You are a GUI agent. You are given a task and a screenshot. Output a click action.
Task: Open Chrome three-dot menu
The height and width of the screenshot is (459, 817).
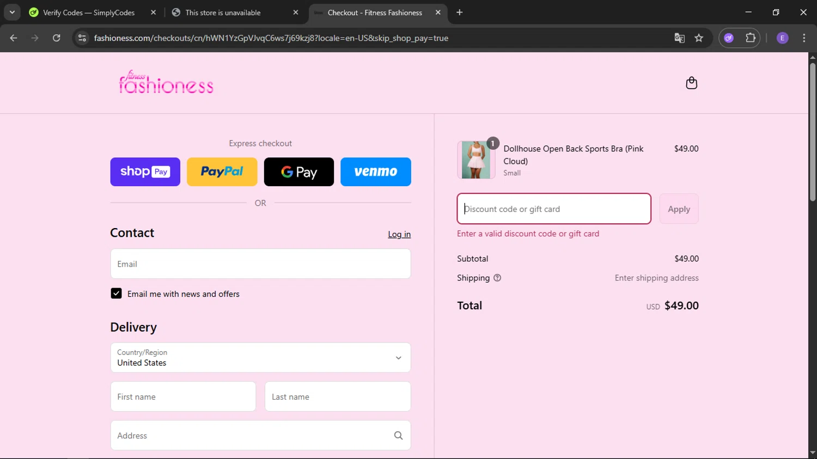coord(804,38)
